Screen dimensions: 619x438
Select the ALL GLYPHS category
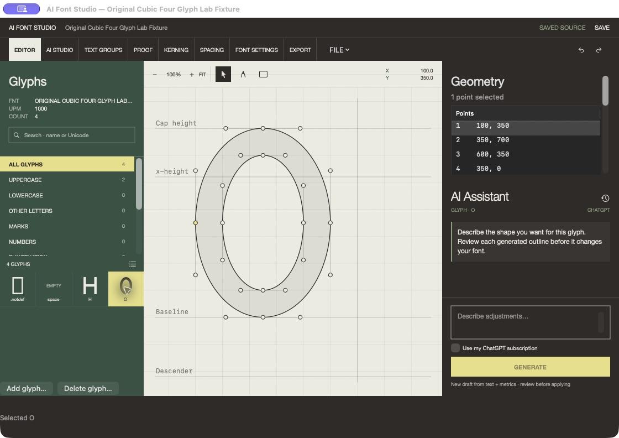(x=67, y=164)
